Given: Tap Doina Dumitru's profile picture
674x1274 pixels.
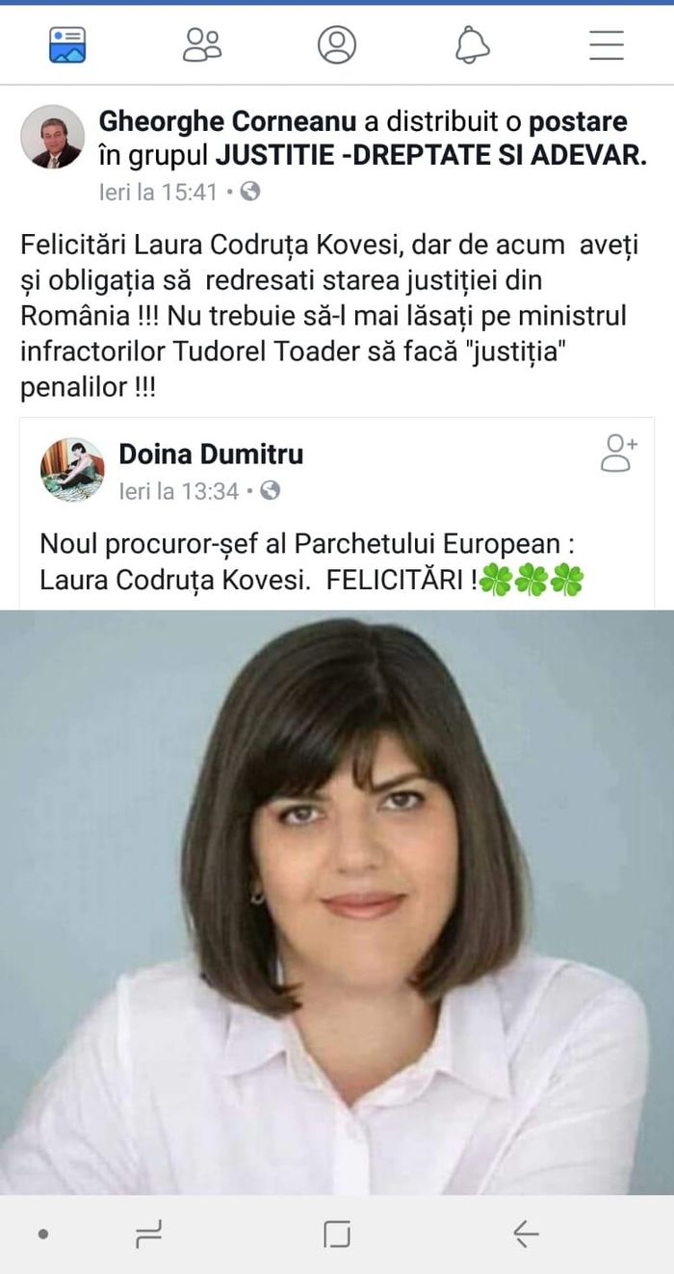Looking at the screenshot, I should pyautogui.click(x=72, y=470).
